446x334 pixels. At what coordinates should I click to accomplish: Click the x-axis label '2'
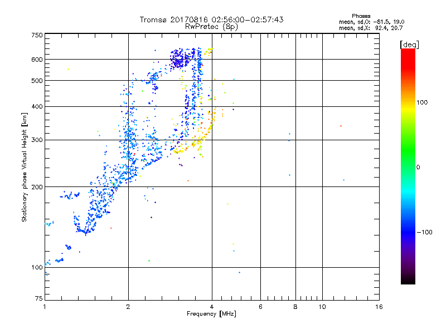click(128, 307)
